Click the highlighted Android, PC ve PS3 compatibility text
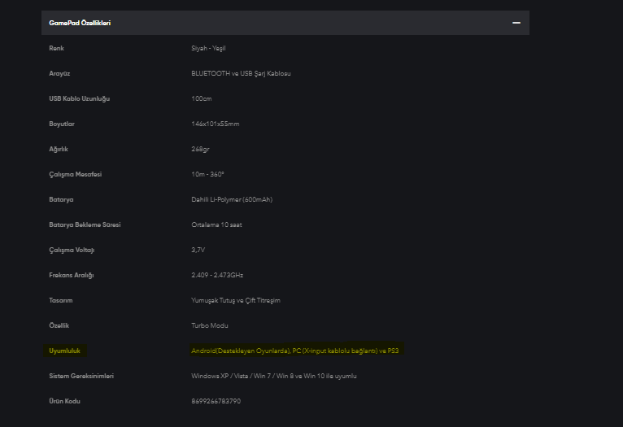Screen dimensions: 623x427 click(x=294, y=351)
